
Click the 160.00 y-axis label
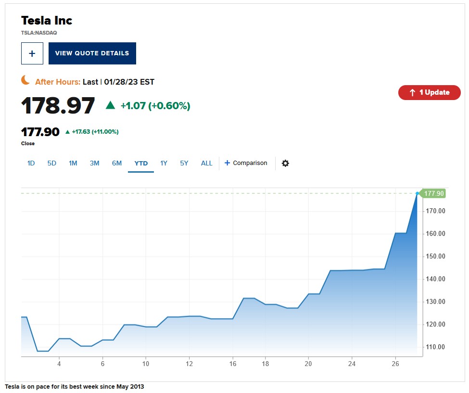[435, 234]
